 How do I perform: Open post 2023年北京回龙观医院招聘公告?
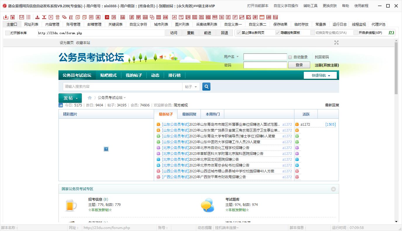(x=214, y=160)
